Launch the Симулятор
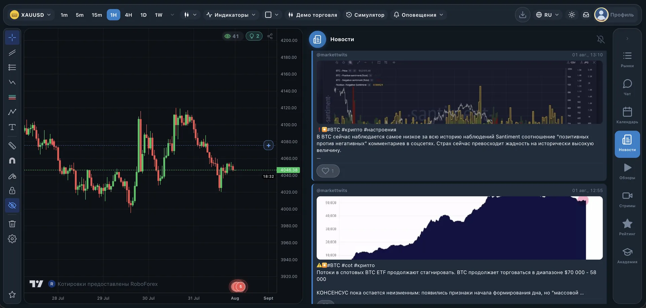 coord(365,15)
